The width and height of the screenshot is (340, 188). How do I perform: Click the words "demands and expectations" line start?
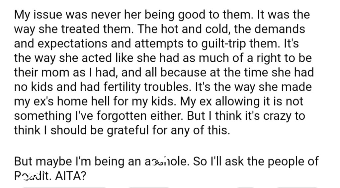(61, 43)
